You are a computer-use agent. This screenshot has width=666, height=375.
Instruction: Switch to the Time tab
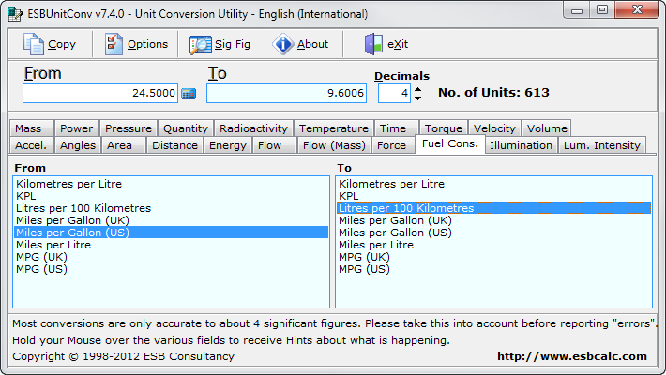tap(396, 128)
